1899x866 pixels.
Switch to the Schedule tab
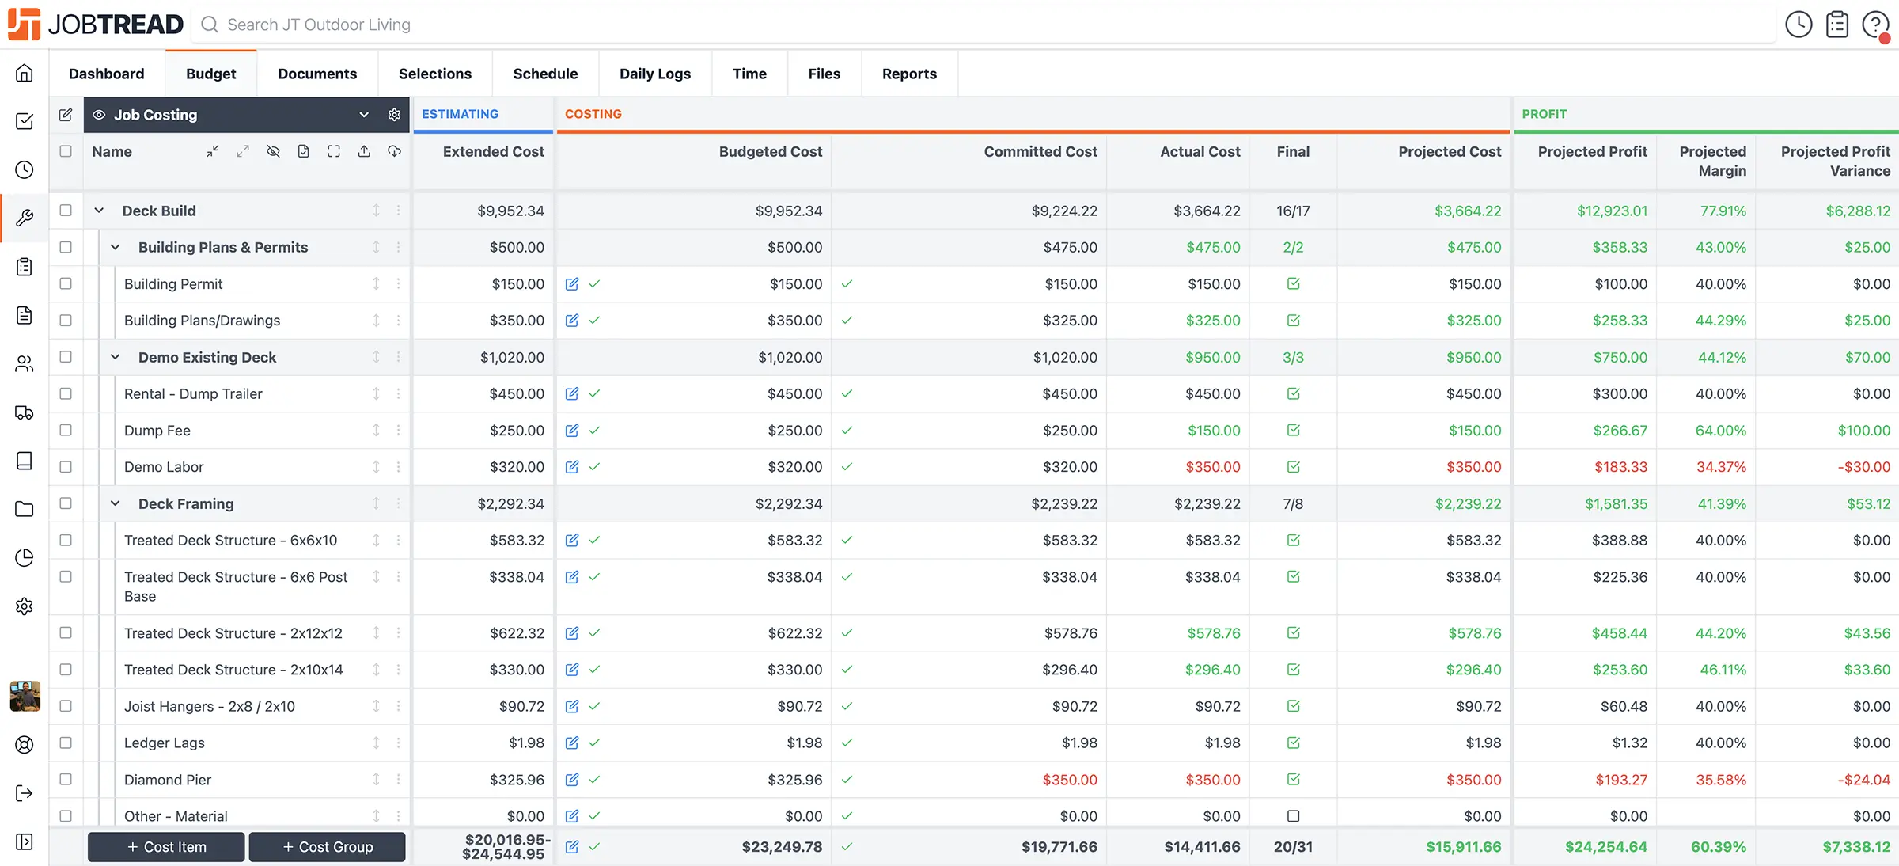click(545, 74)
